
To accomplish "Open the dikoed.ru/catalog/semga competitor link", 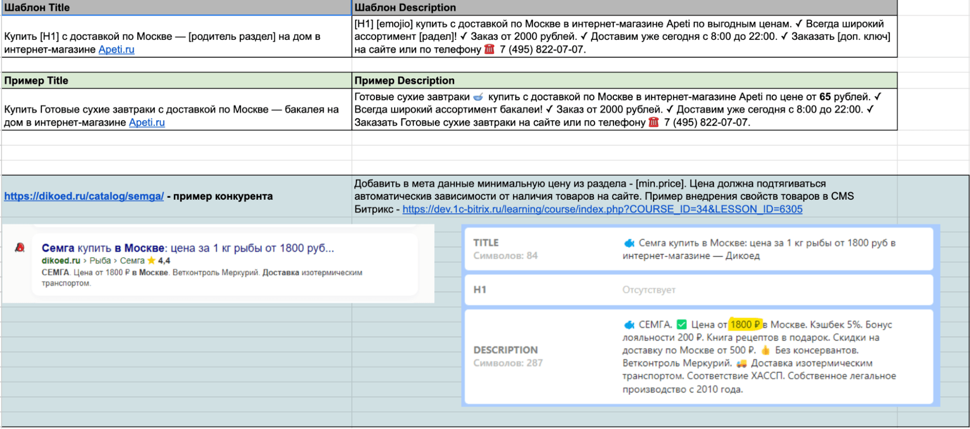I will pos(84,196).
